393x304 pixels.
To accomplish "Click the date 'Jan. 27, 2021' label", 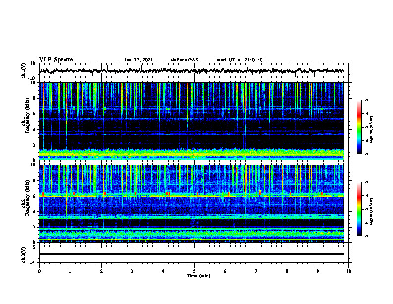I will (x=138, y=60).
